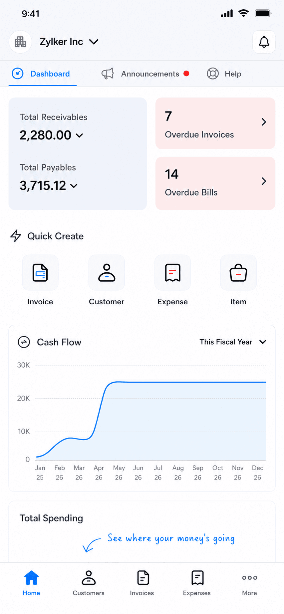Tap the battery status icon
The image size is (284, 614).
tap(263, 14)
